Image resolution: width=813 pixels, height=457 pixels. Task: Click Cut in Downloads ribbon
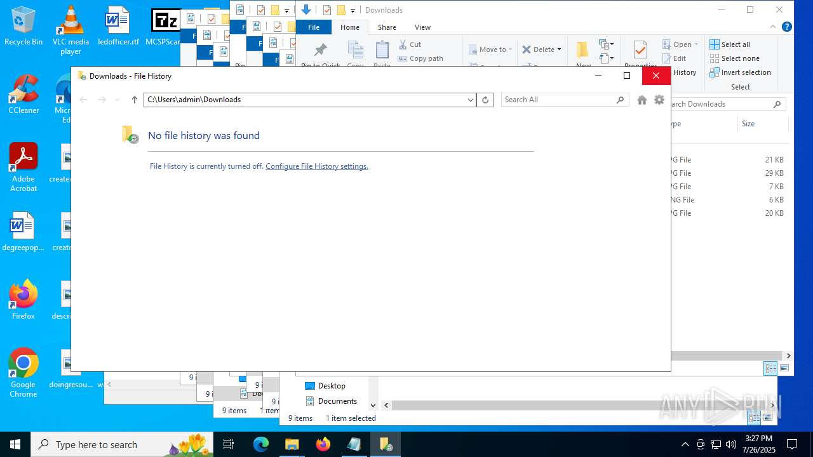pyautogui.click(x=410, y=44)
